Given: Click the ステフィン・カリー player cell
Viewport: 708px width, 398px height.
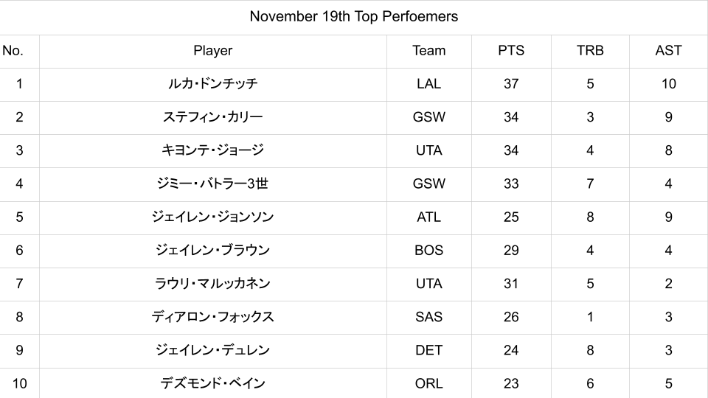Looking at the screenshot, I should tap(212, 117).
